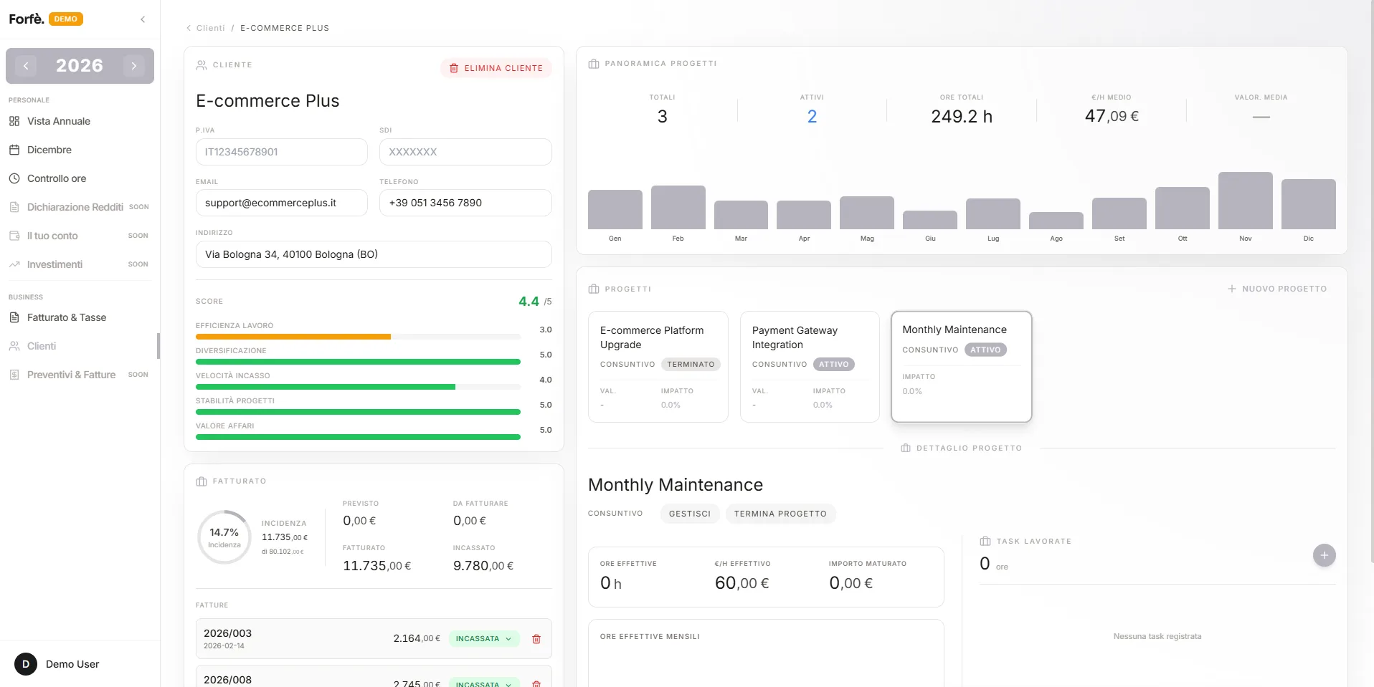Click the Attivi count 2
Screen dimensions: 1374x687
pos(812,117)
